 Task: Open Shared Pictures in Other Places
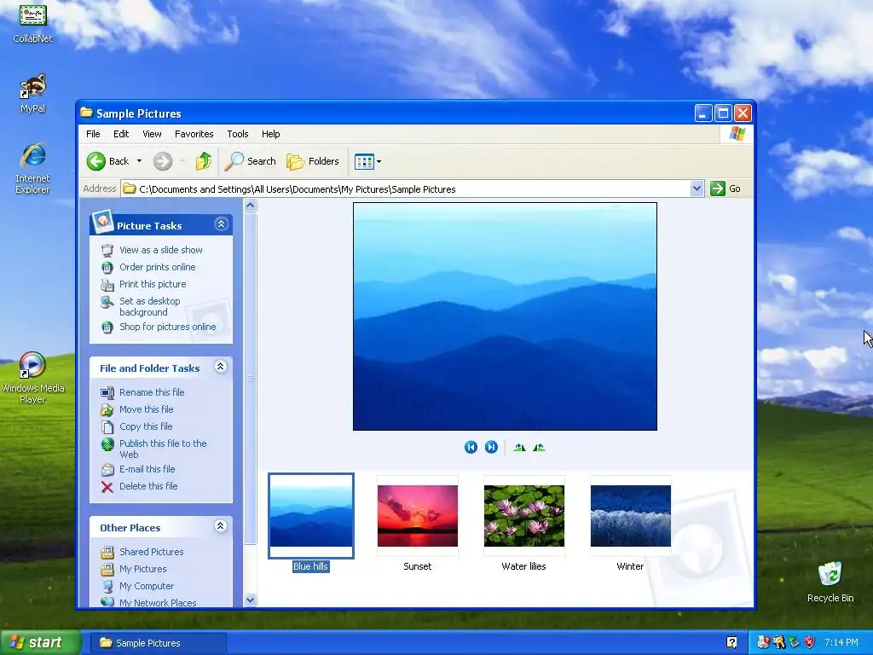click(152, 552)
